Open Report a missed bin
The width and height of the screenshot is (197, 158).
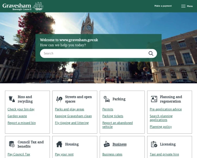click(x=22, y=123)
